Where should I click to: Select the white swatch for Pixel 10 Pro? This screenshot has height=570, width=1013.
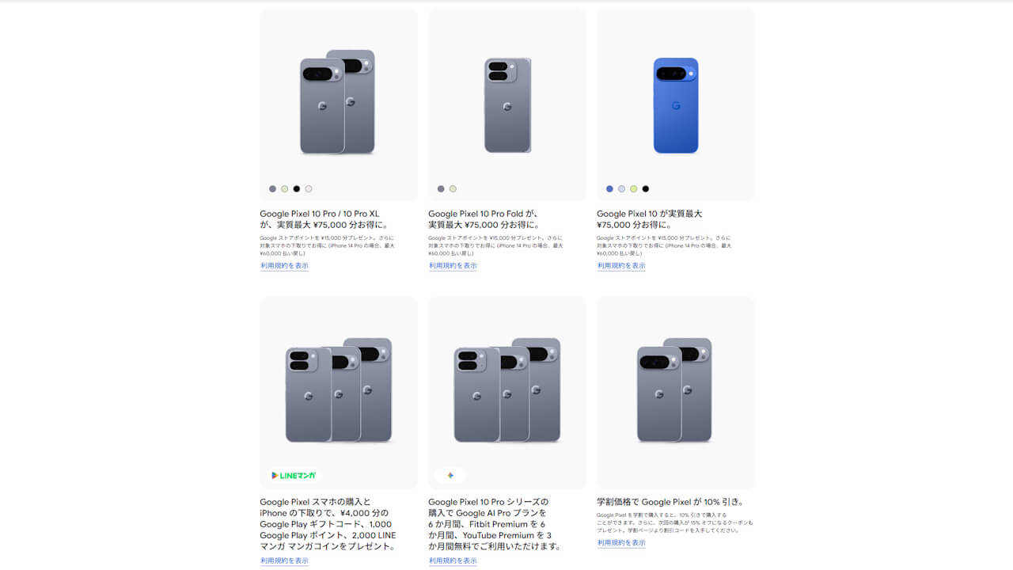tap(309, 189)
